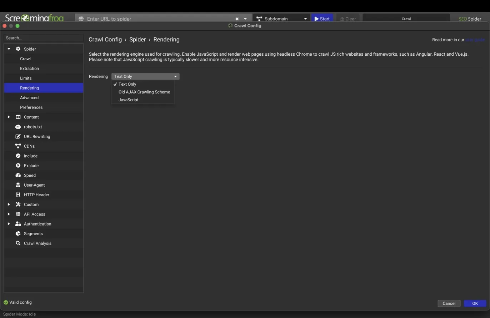
Task: Select JavaScript rendering option
Action: point(143,100)
